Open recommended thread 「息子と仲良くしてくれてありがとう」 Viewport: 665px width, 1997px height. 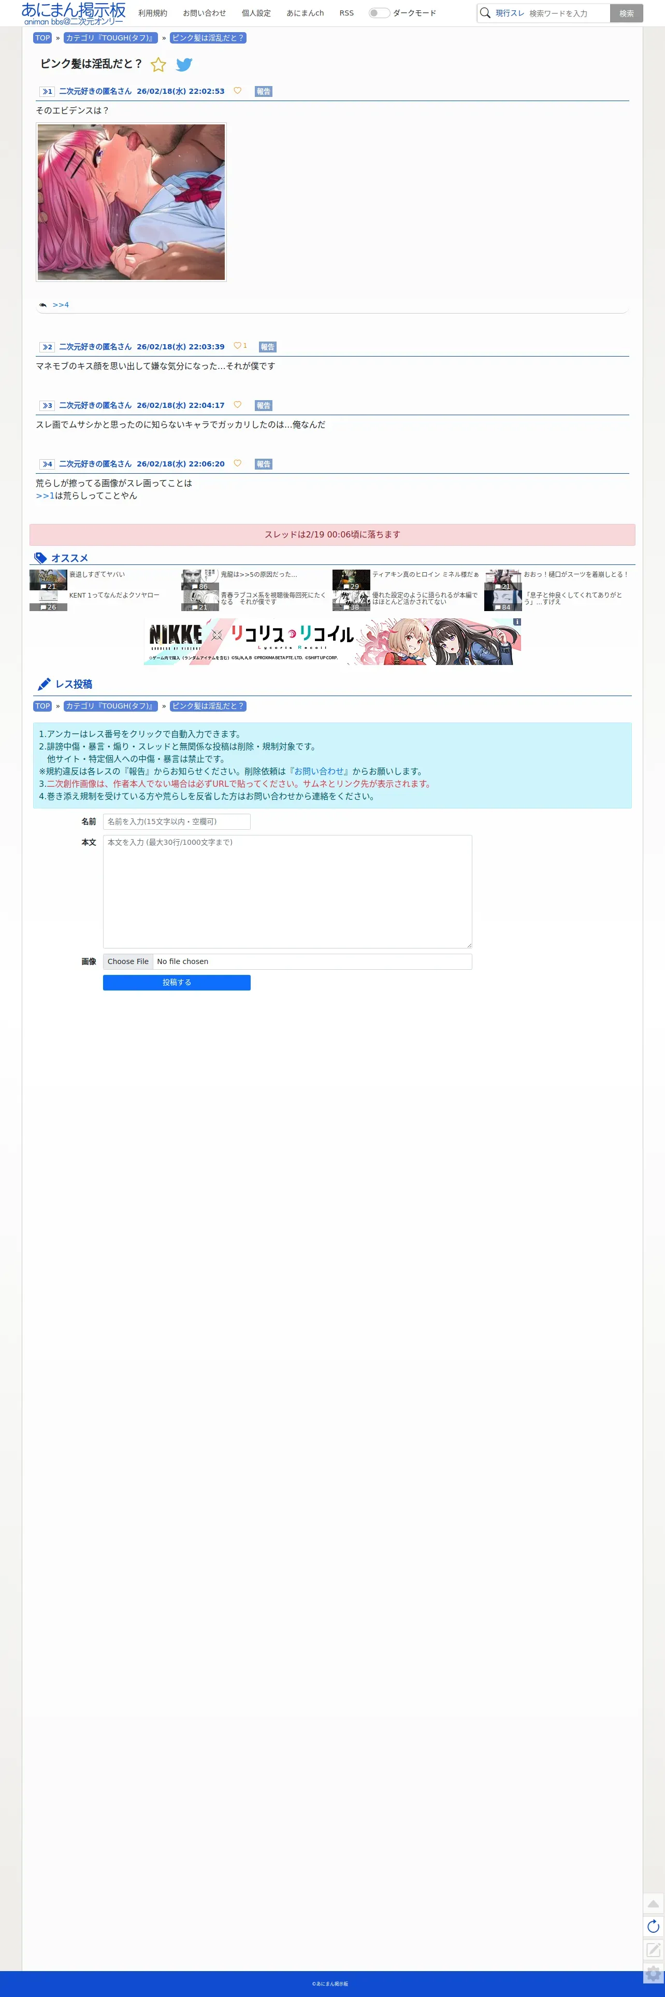click(x=573, y=599)
